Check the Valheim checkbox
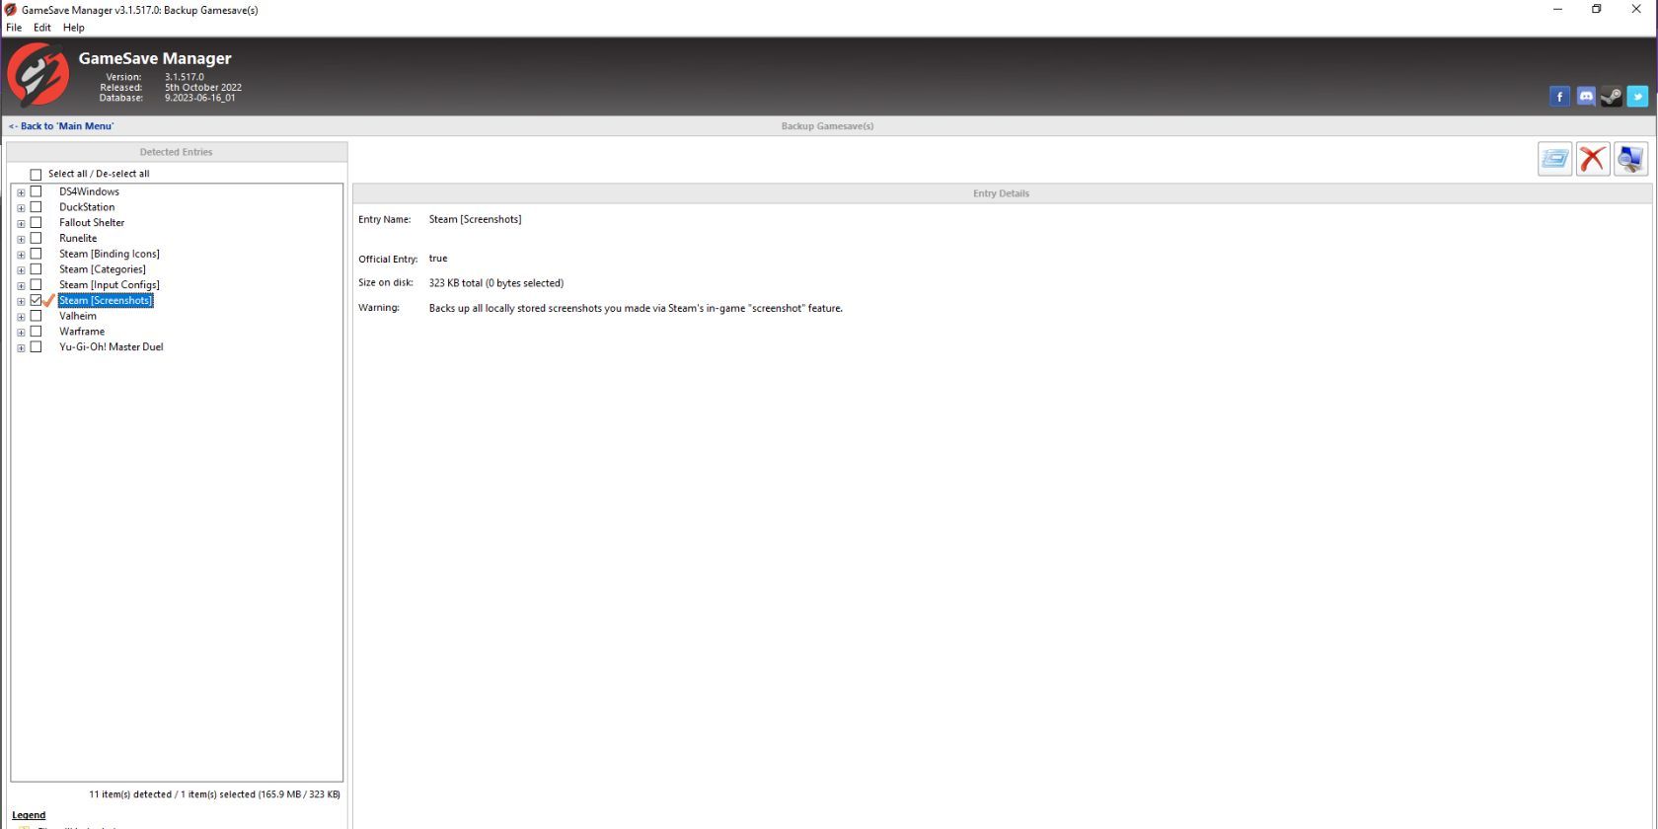 pyautogui.click(x=36, y=316)
